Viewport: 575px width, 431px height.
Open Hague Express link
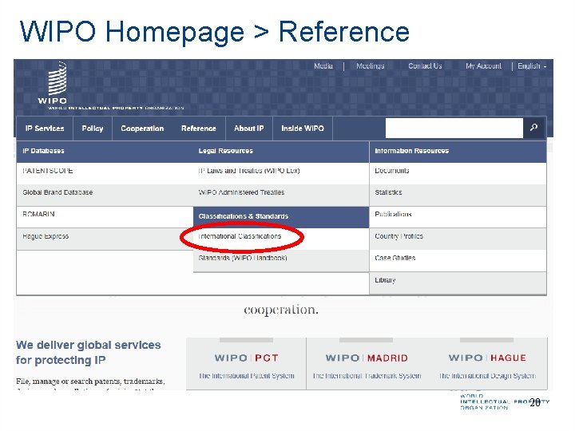click(46, 236)
